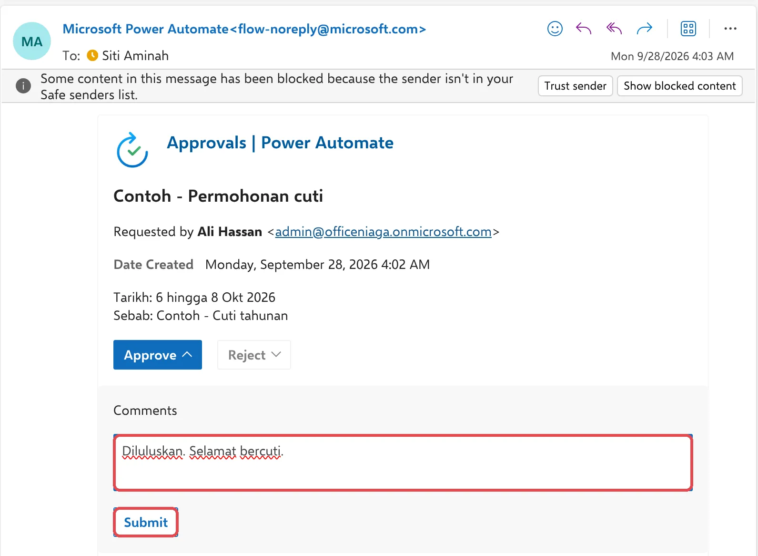
Task: Expand the Reject dropdown button
Action: pyautogui.click(x=254, y=355)
